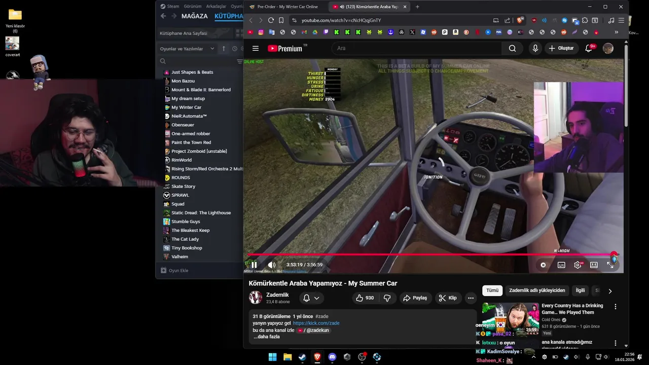Expand description with '...daha fazla'
The height and width of the screenshot is (365, 649).
pos(267,337)
